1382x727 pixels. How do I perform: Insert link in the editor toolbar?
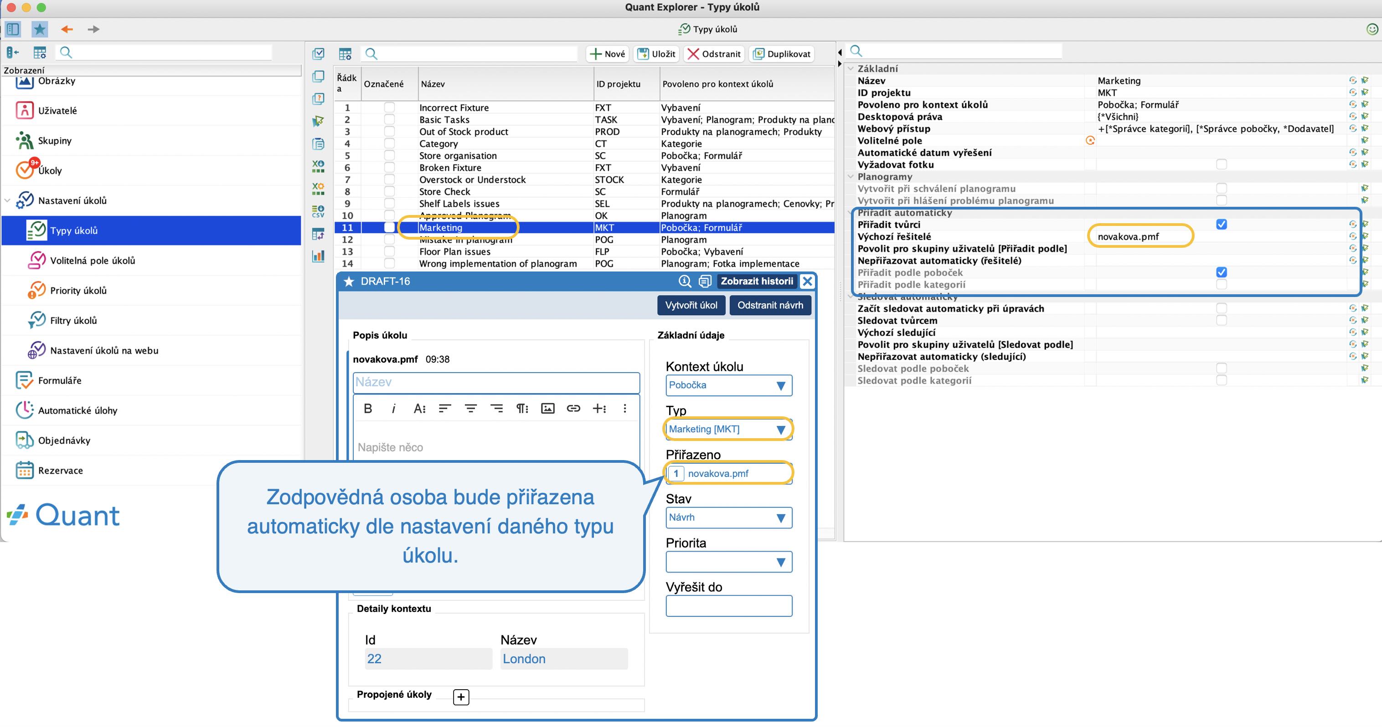pos(573,409)
